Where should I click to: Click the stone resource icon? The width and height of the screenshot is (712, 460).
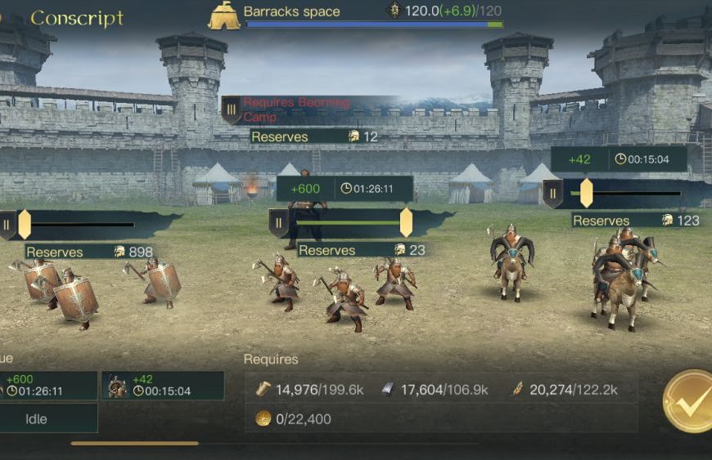click(387, 389)
